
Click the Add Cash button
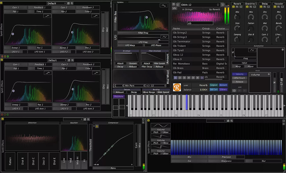pos(214,89)
